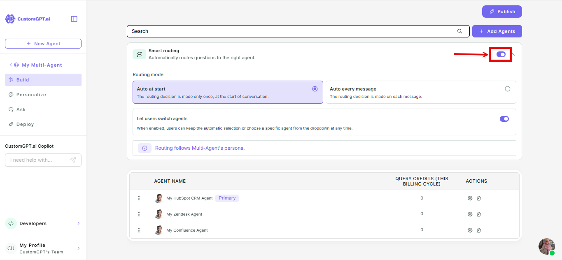
Task: Send the Copilot help message icon
Action: pyautogui.click(x=73, y=160)
